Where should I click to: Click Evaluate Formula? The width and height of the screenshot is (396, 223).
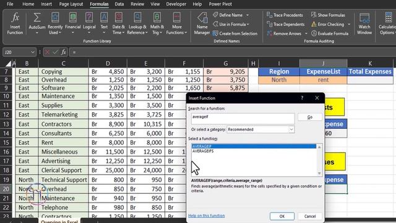click(x=330, y=33)
